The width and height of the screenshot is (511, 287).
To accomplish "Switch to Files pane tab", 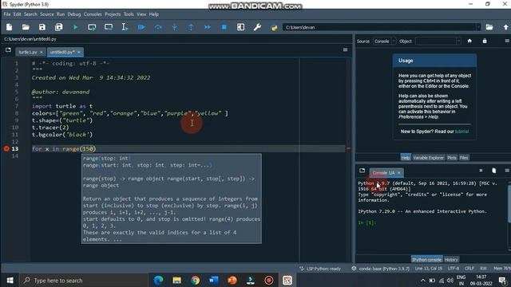I will [x=464, y=158].
